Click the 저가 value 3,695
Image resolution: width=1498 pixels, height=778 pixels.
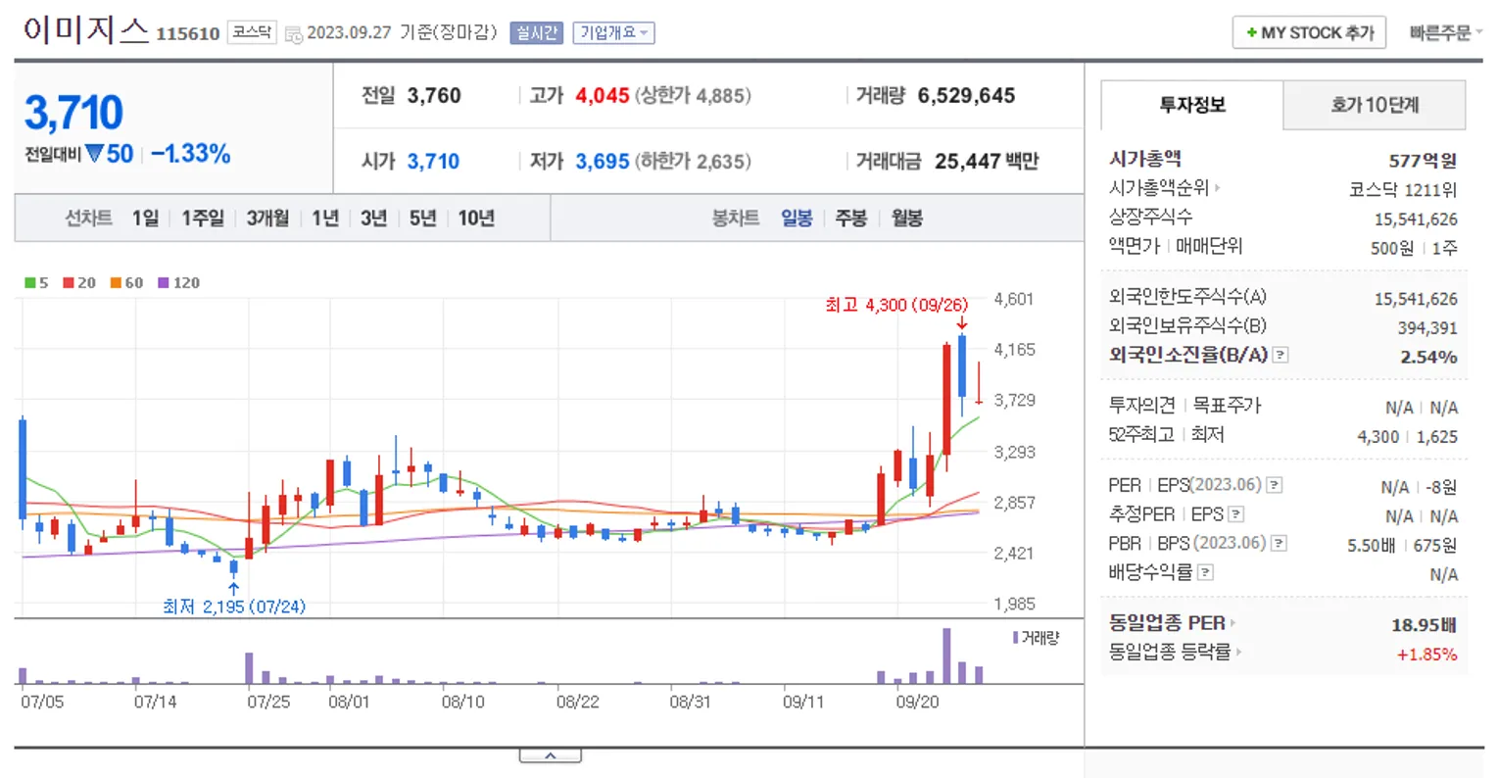point(603,162)
